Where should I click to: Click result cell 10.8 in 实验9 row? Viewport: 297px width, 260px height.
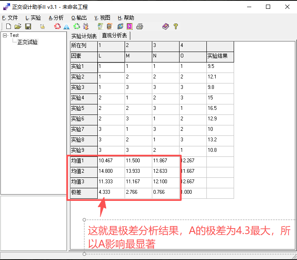click(x=220, y=151)
